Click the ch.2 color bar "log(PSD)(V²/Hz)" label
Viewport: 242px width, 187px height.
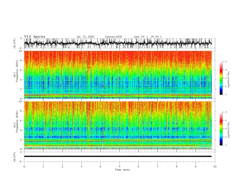[x=229, y=130]
